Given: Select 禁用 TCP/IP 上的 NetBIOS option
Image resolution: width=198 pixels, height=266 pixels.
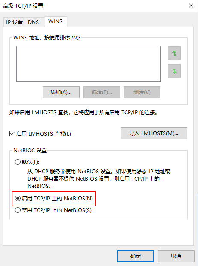Looking at the screenshot, I should point(18,210).
